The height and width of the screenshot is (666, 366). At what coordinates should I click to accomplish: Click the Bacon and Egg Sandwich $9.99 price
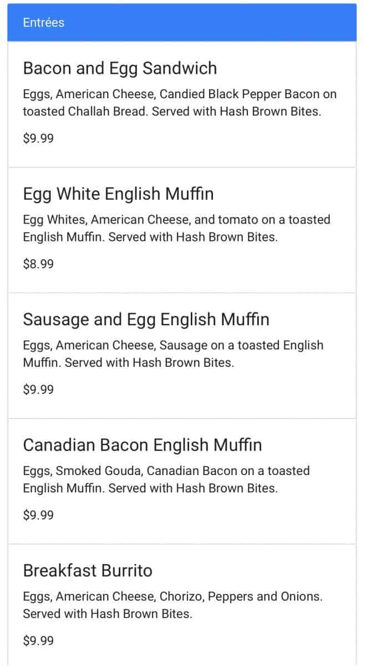tap(38, 138)
